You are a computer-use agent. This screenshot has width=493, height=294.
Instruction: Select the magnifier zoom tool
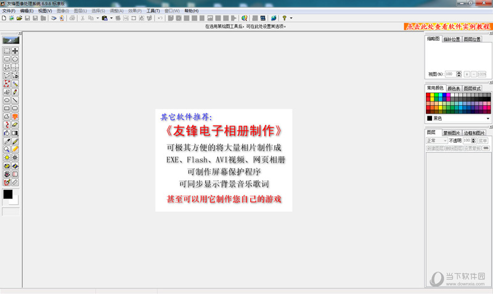click(7, 149)
